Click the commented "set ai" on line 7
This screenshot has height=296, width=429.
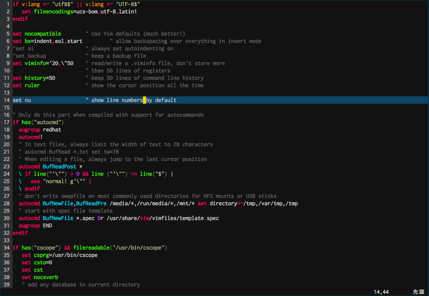[x=25, y=49]
